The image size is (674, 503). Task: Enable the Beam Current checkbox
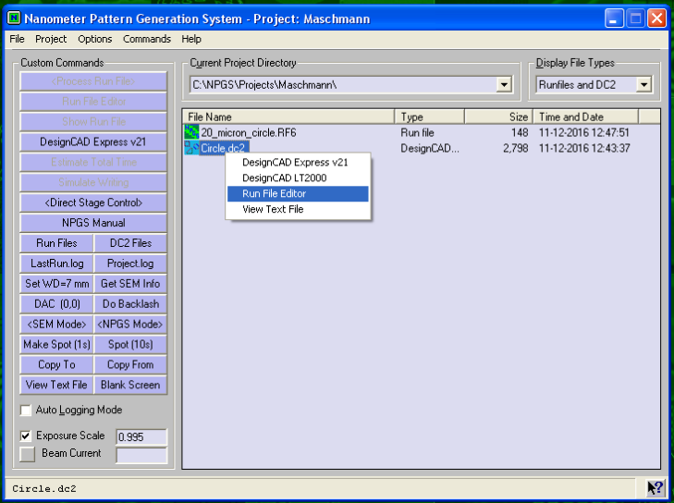[26, 454]
